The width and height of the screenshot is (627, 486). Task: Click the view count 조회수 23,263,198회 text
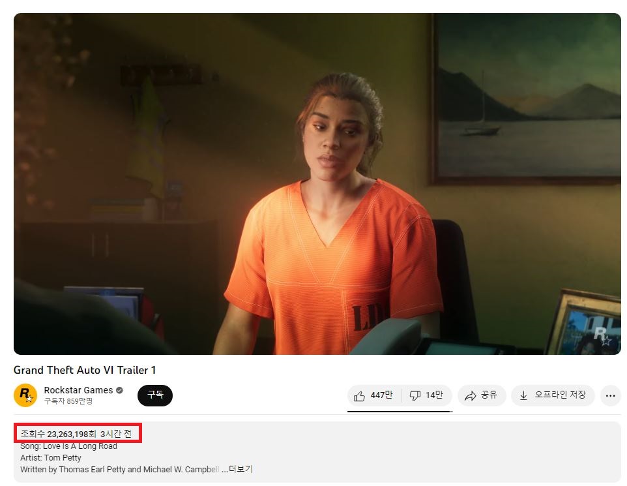(x=59, y=434)
